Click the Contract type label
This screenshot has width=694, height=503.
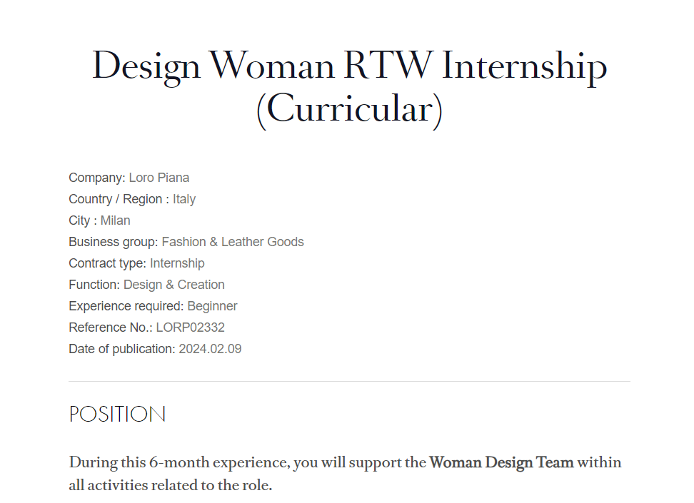pos(108,264)
